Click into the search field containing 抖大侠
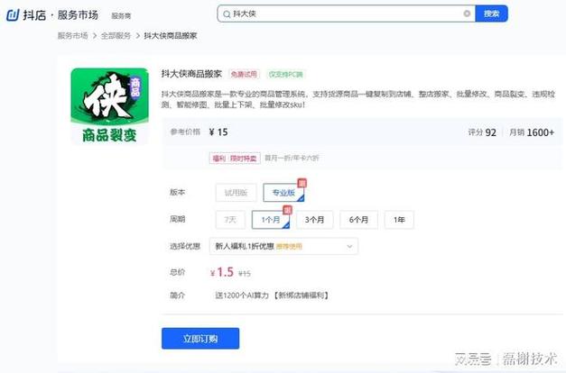 (x=346, y=14)
